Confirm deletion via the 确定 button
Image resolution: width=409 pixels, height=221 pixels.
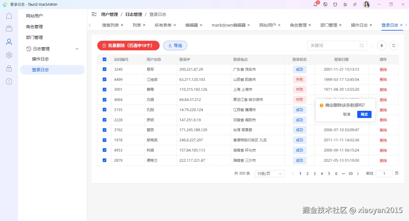coord(364,114)
